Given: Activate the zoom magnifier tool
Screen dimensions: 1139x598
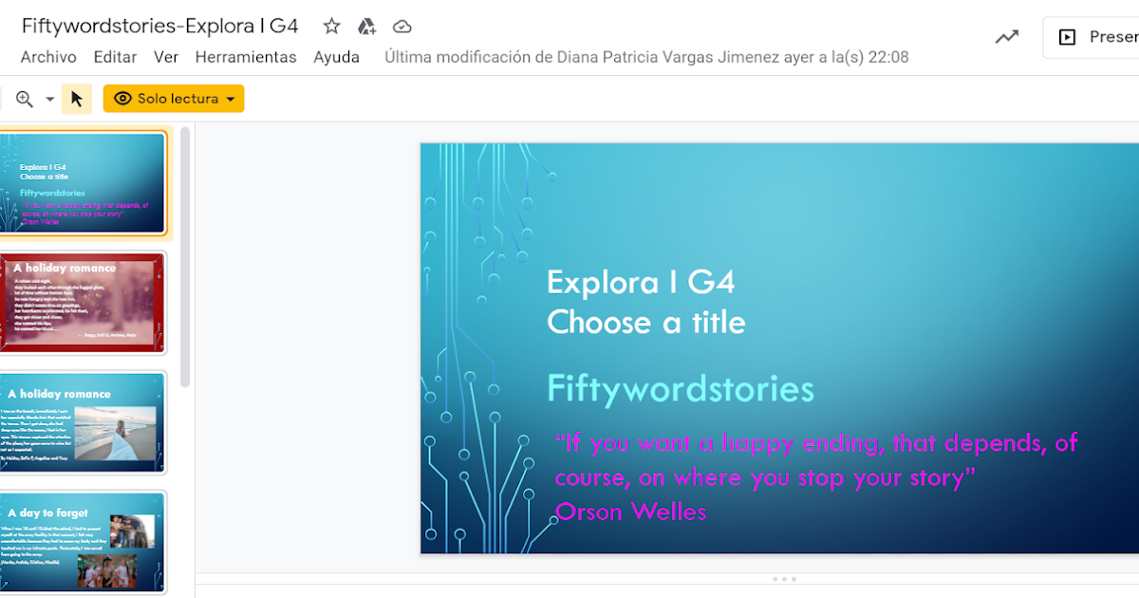Looking at the screenshot, I should point(26,98).
